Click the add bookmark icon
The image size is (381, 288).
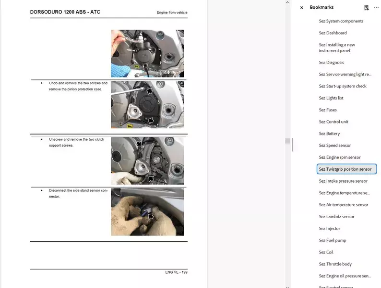coord(366,8)
